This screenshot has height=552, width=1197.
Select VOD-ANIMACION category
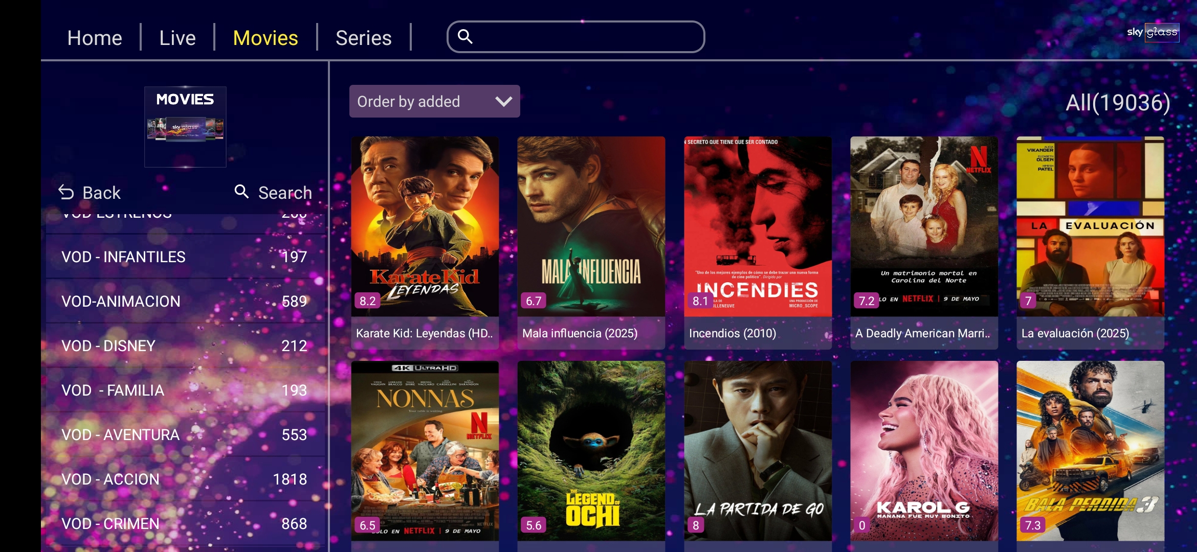[x=185, y=301]
